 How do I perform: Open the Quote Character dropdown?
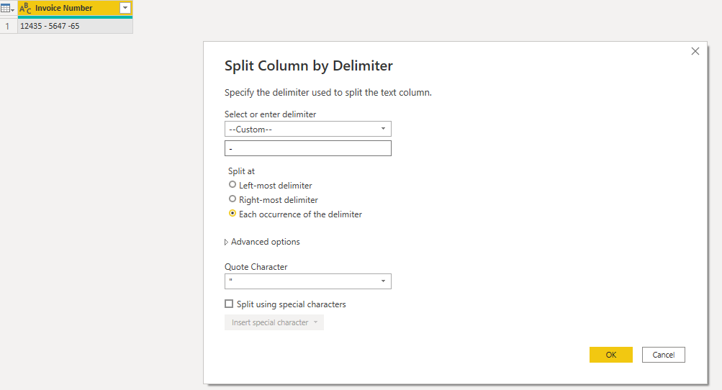pyautogui.click(x=308, y=281)
